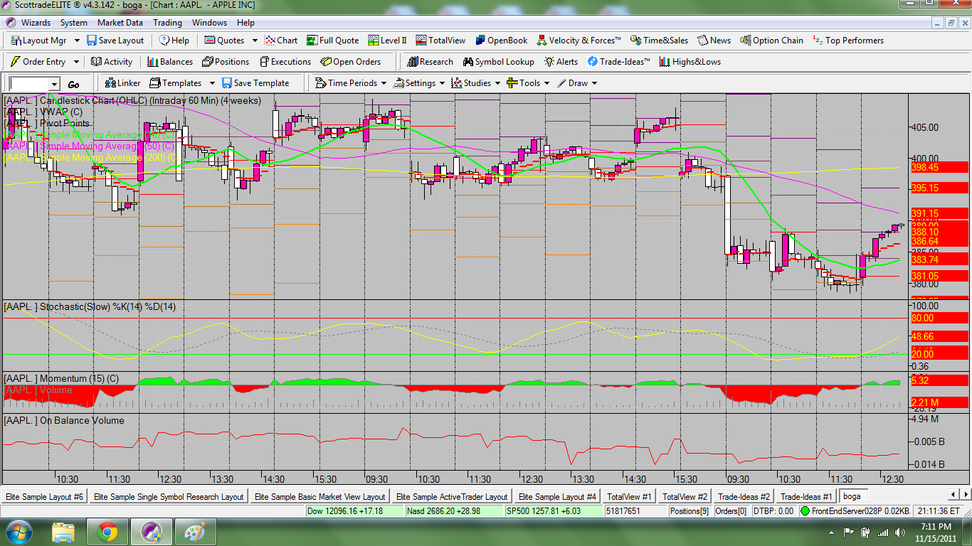The width and height of the screenshot is (972, 546).
Task: Click the Nasd index status reading
Action: [454, 511]
